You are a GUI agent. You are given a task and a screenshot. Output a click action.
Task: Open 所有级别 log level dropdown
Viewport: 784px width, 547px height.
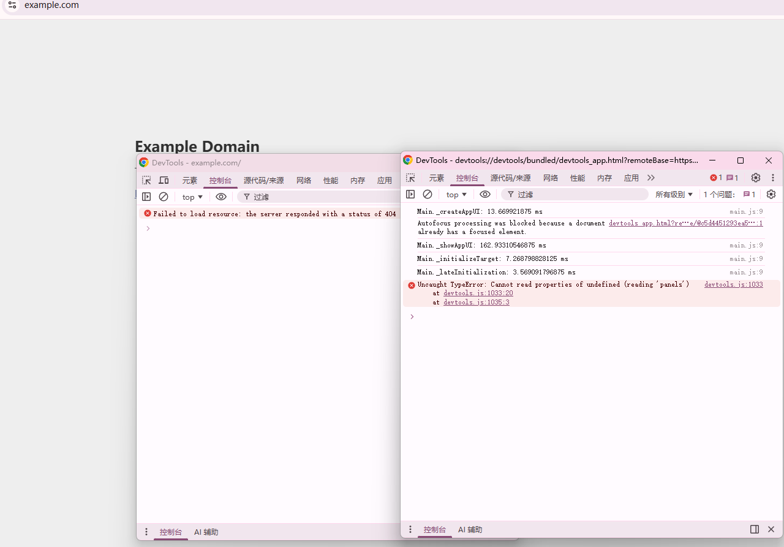click(674, 194)
